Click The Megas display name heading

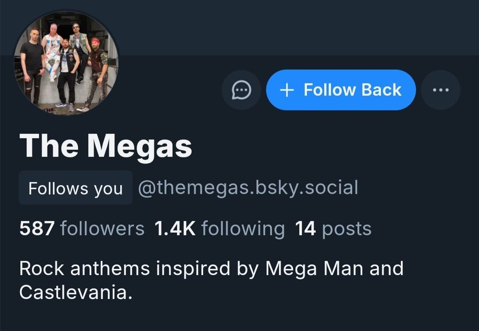105,146
